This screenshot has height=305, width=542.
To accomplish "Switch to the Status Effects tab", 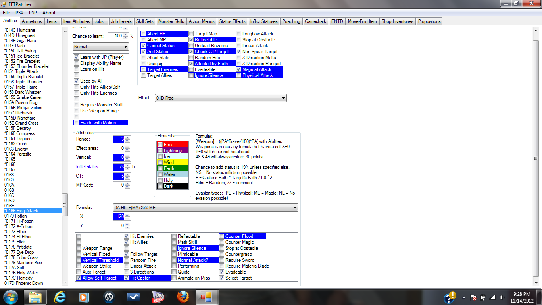I will (232, 21).
